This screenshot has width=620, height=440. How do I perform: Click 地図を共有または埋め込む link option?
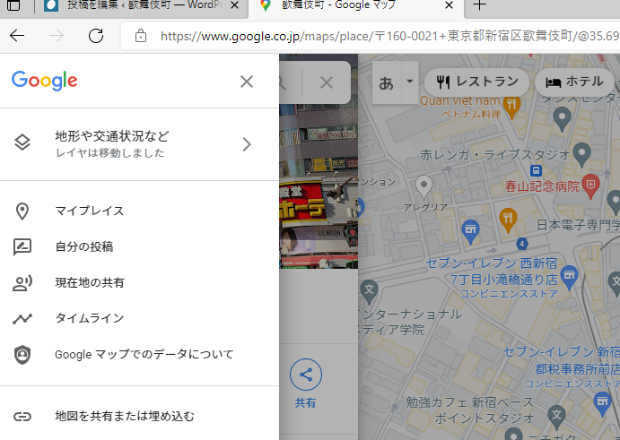tap(125, 417)
